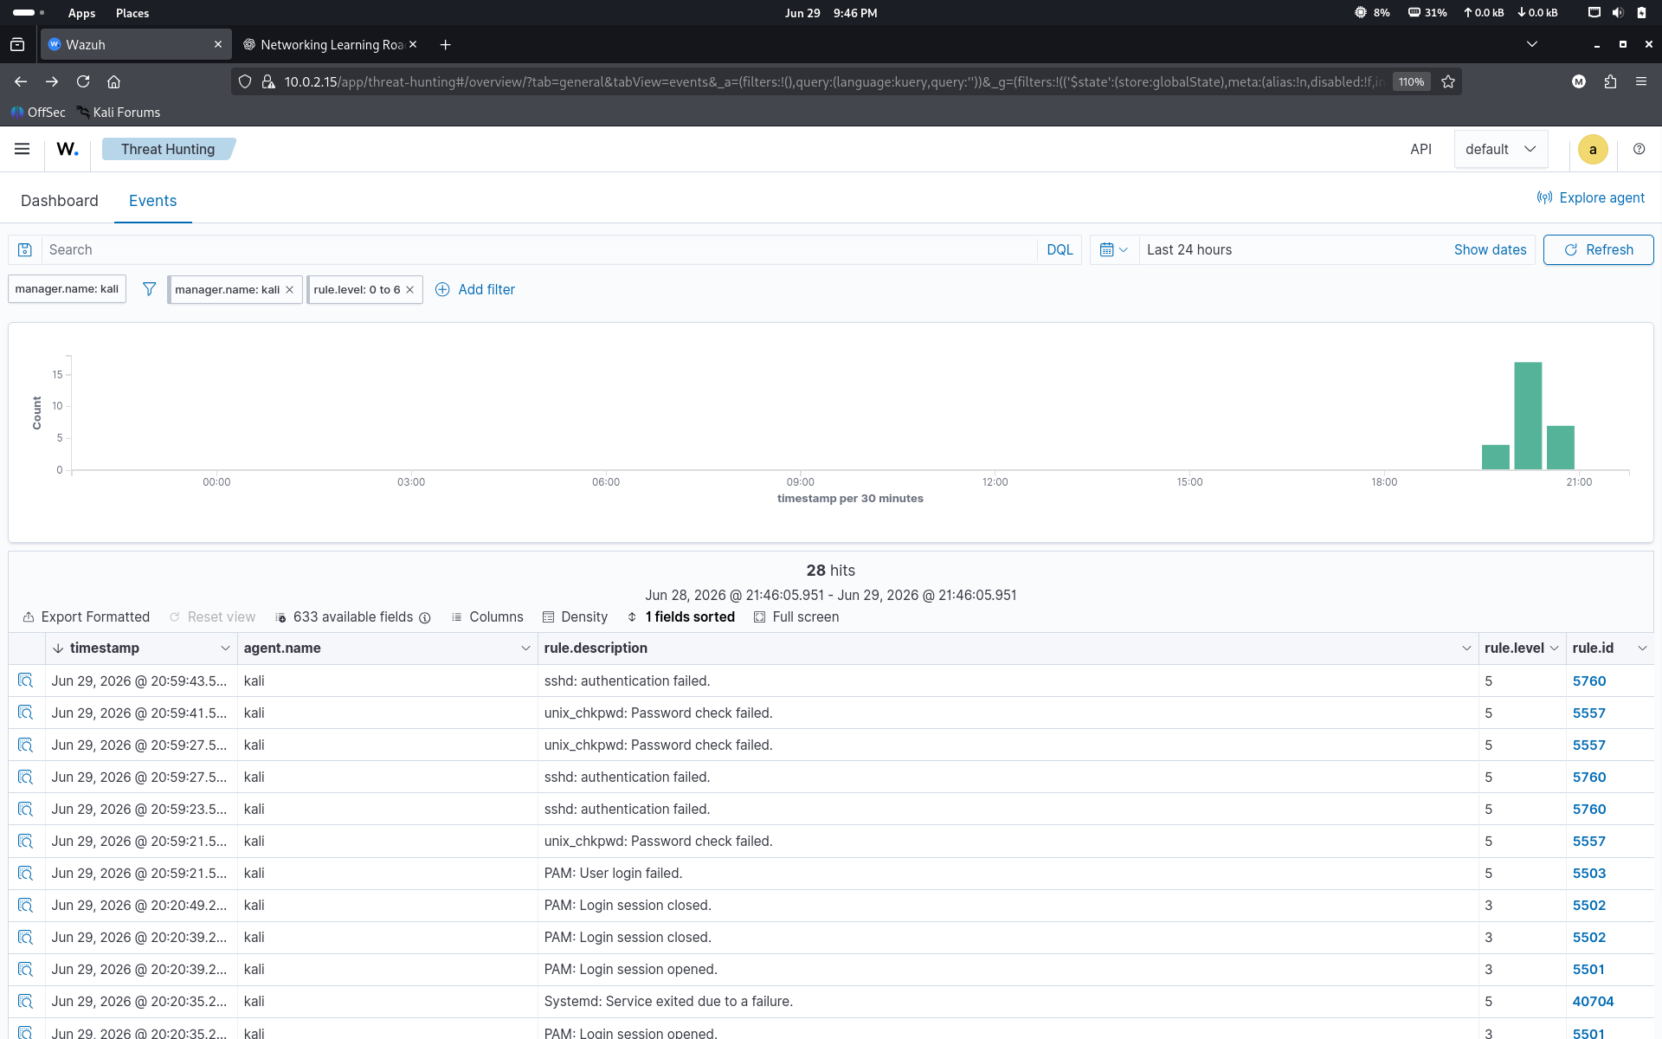1662x1039 pixels.
Task: Remove the rule.level 0 to 6 filter
Action: [410, 290]
